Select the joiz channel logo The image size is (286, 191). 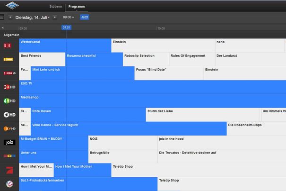point(9,142)
